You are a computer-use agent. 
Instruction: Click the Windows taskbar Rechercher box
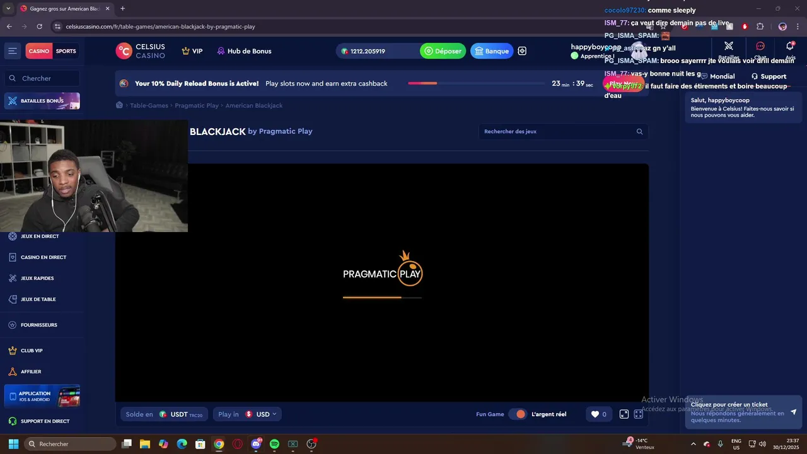pos(70,444)
